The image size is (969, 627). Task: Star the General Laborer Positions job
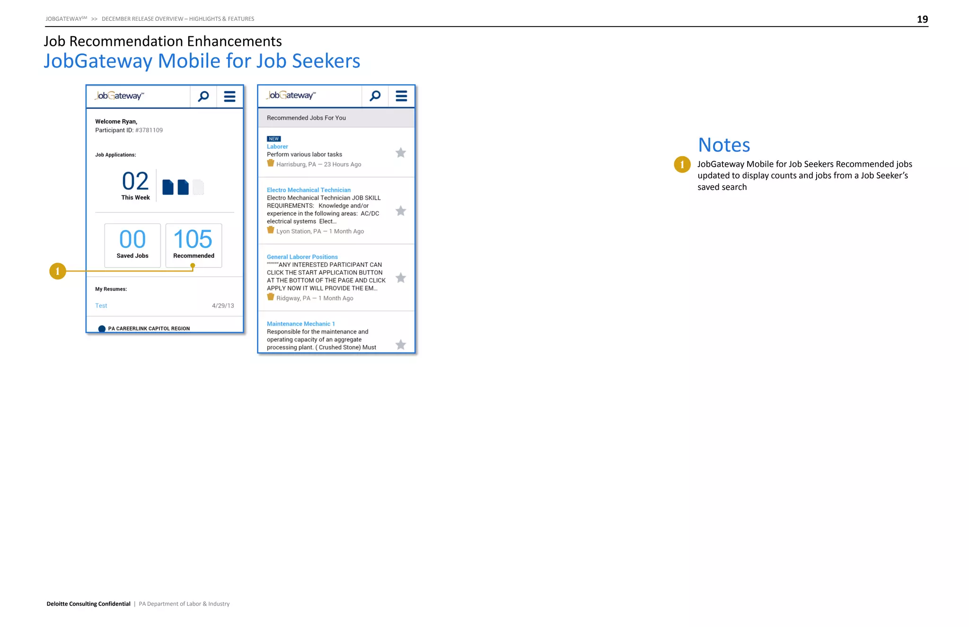click(401, 278)
